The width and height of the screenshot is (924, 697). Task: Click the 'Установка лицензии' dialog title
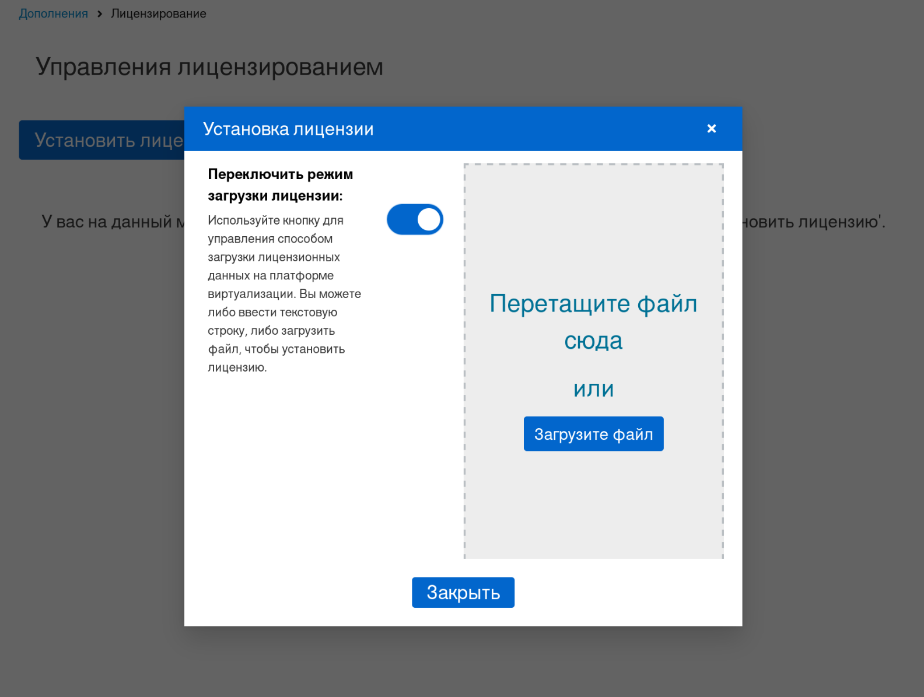click(288, 129)
